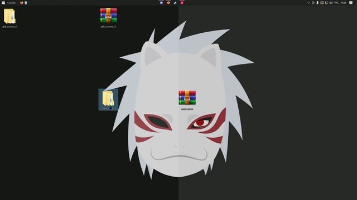
Task: Switch keyboard language from РУС
Action: point(336,3)
